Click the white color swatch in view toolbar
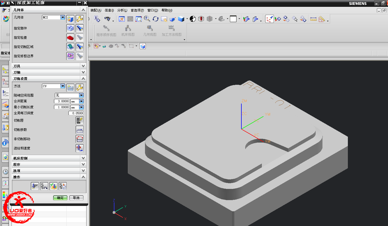The height and width of the screenshot is (226, 388). [233, 19]
